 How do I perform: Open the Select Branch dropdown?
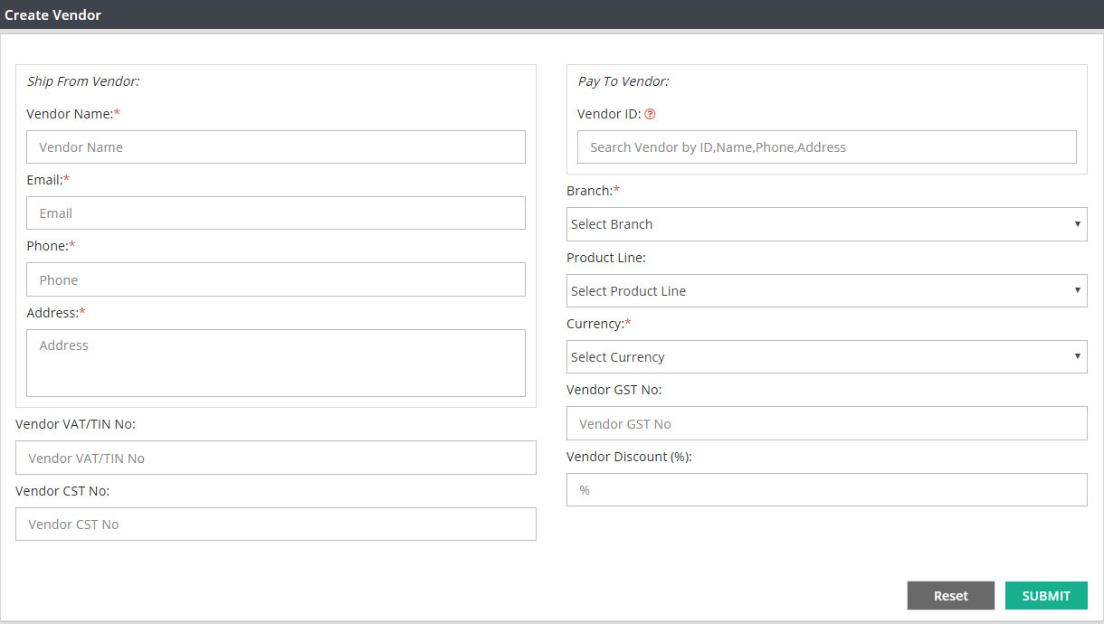click(827, 224)
